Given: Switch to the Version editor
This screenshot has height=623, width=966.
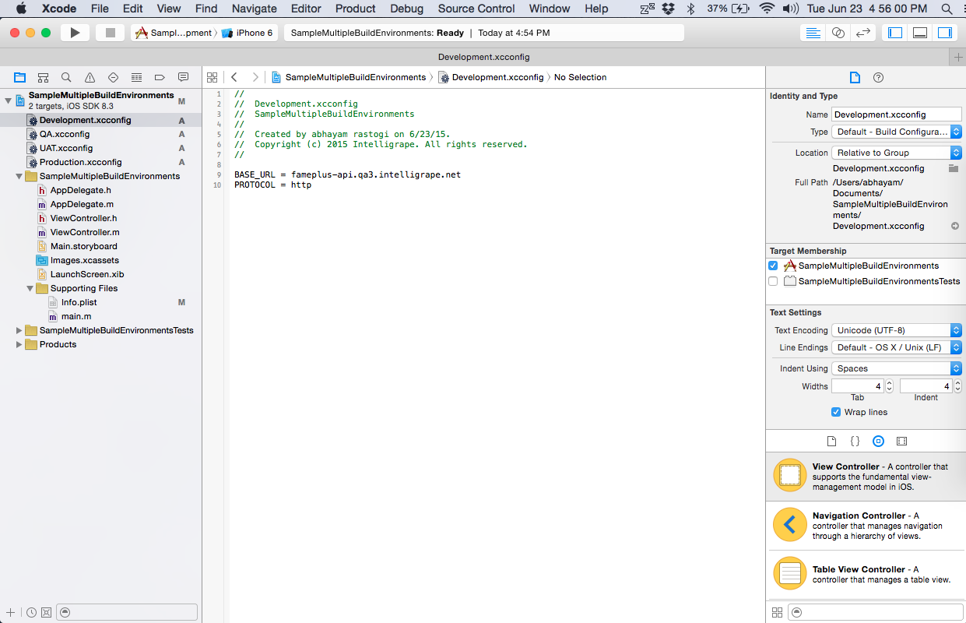Looking at the screenshot, I should [862, 33].
